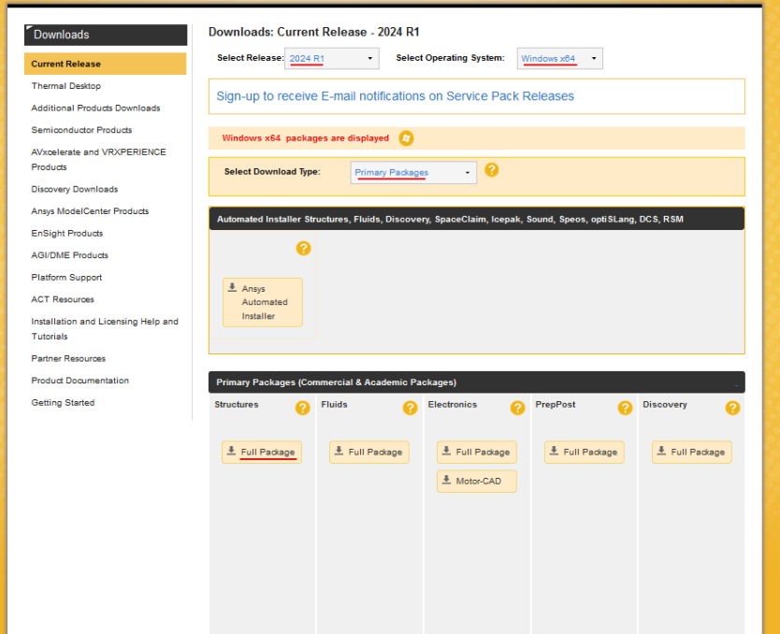The width and height of the screenshot is (780, 634).
Task: Click the Fluids column help icon
Action: [x=410, y=408]
